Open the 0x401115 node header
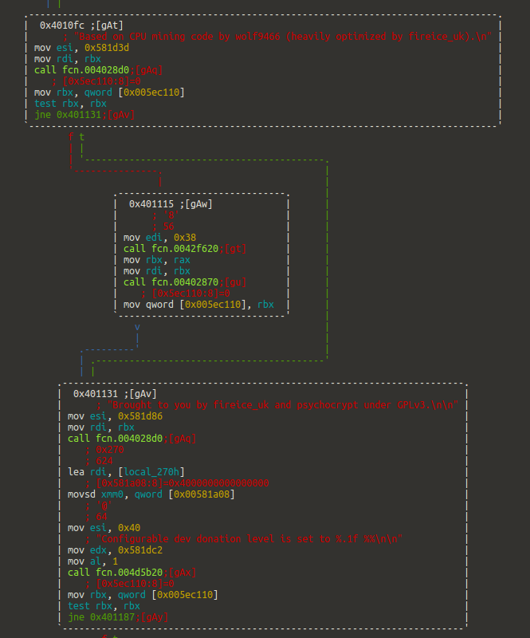 click(x=171, y=204)
